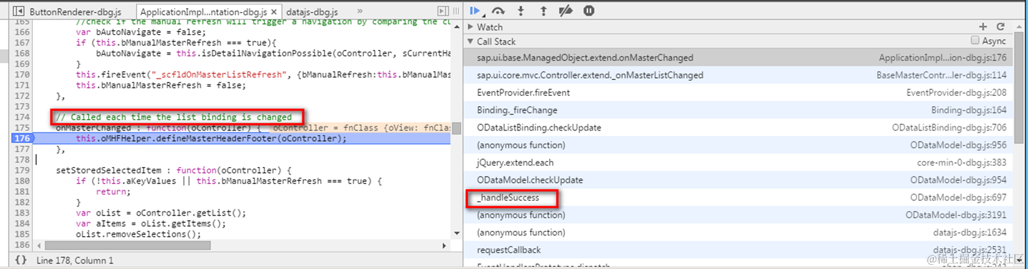This screenshot has height=269, width=1028.
Task: Toggle pause on exceptions
Action: (589, 11)
